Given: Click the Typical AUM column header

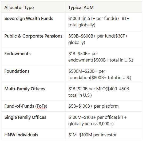Looking at the screenshot, I should point(104,7).
